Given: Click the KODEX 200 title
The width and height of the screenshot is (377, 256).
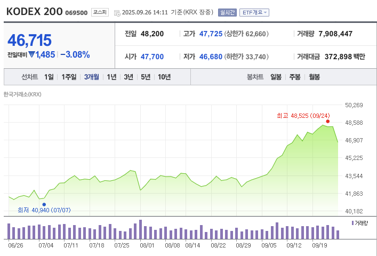Looking at the screenshot, I should tap(34, 12).
